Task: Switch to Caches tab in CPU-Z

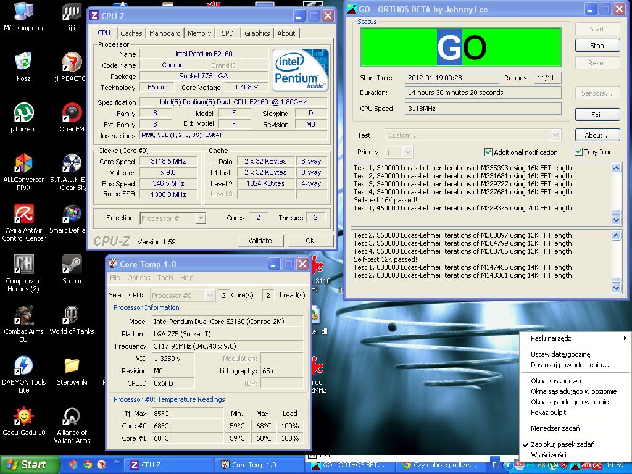Action: pyautogui.click(x=131, y=33)
